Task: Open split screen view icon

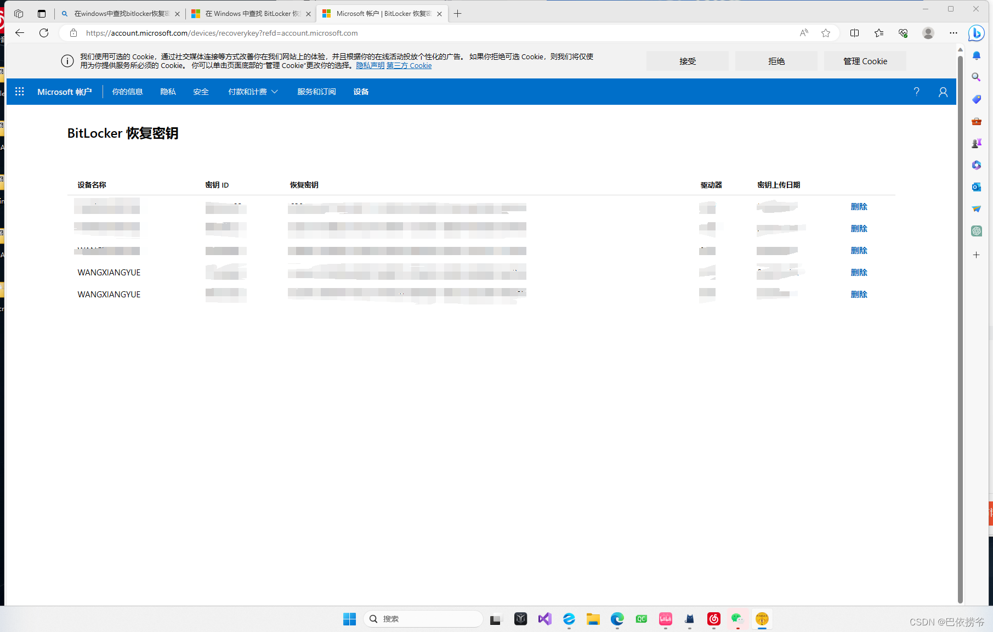Action: coord(854,33)
